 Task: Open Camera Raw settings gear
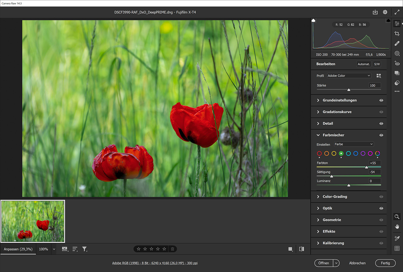tap(385, 12)
